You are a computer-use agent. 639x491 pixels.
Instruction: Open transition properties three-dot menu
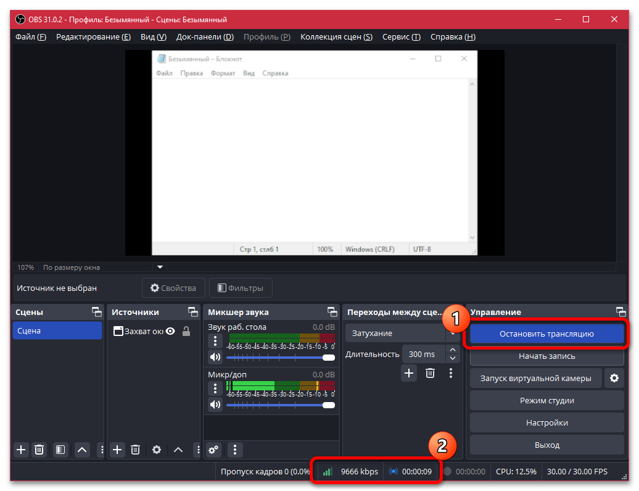click(451, 372)
